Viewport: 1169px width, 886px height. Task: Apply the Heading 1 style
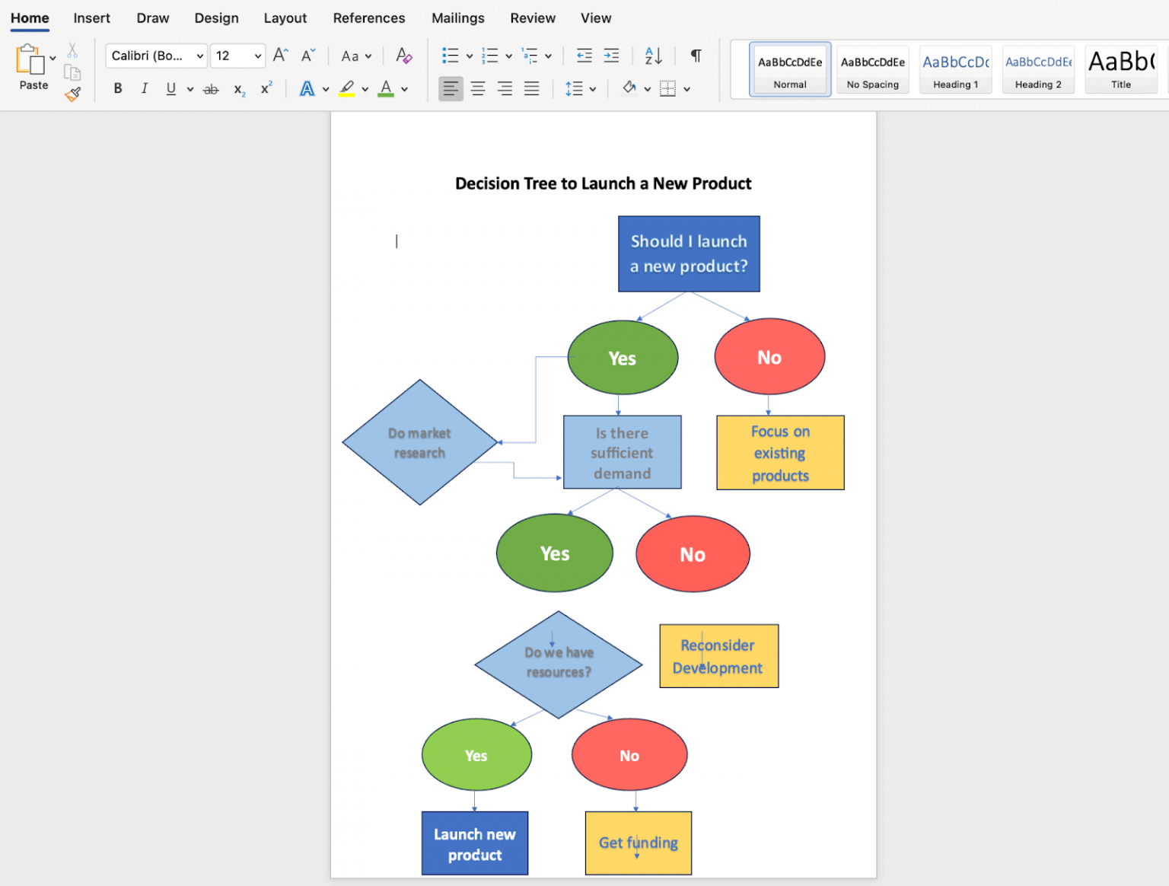click(x=955, y=69)
